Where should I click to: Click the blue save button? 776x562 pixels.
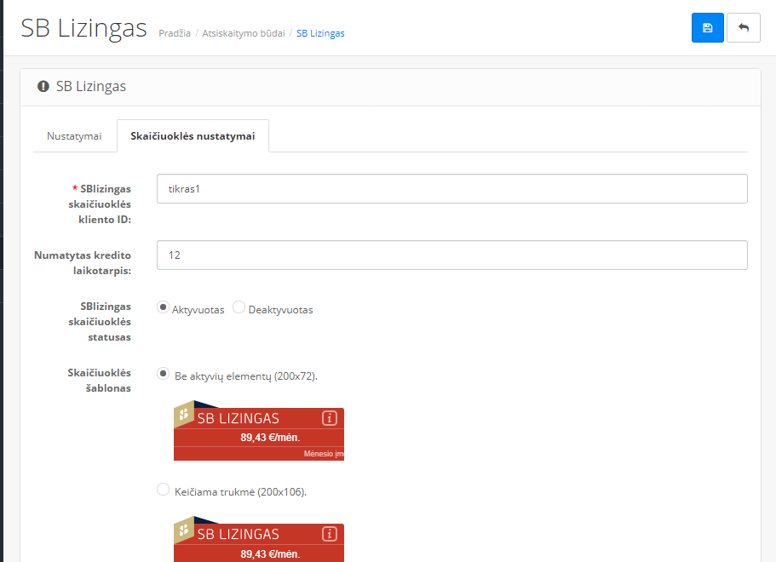click(x=707, y=28)
